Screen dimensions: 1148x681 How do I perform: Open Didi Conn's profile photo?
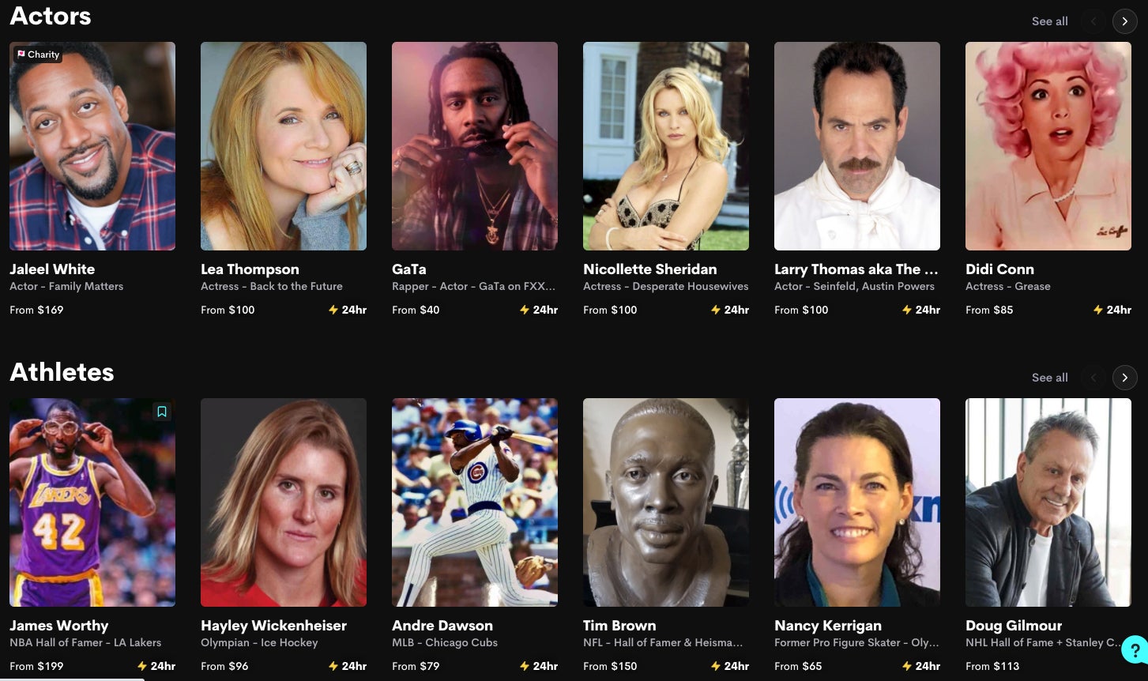click(x=1048, y=146)
